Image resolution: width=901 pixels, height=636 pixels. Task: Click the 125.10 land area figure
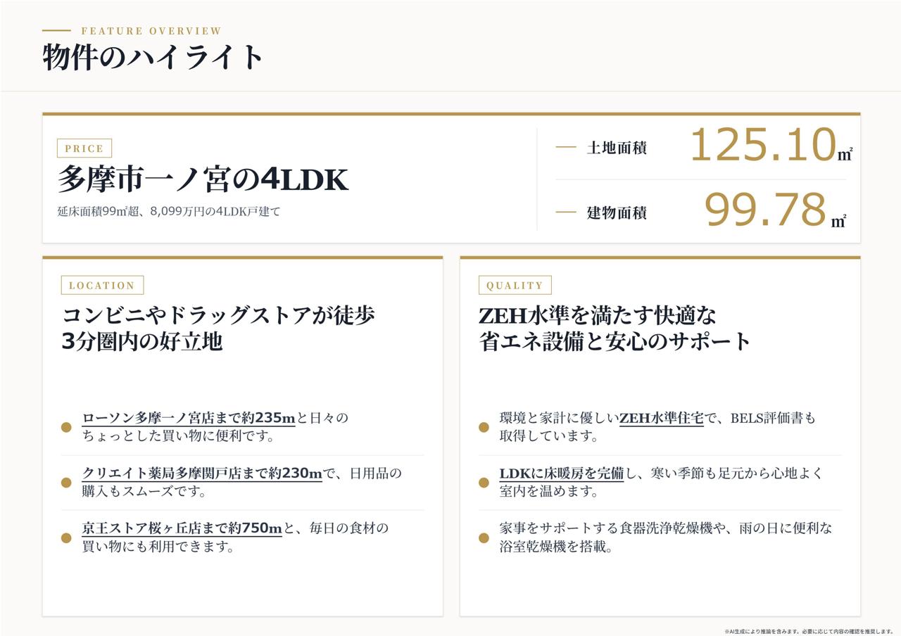coord(763,145)
